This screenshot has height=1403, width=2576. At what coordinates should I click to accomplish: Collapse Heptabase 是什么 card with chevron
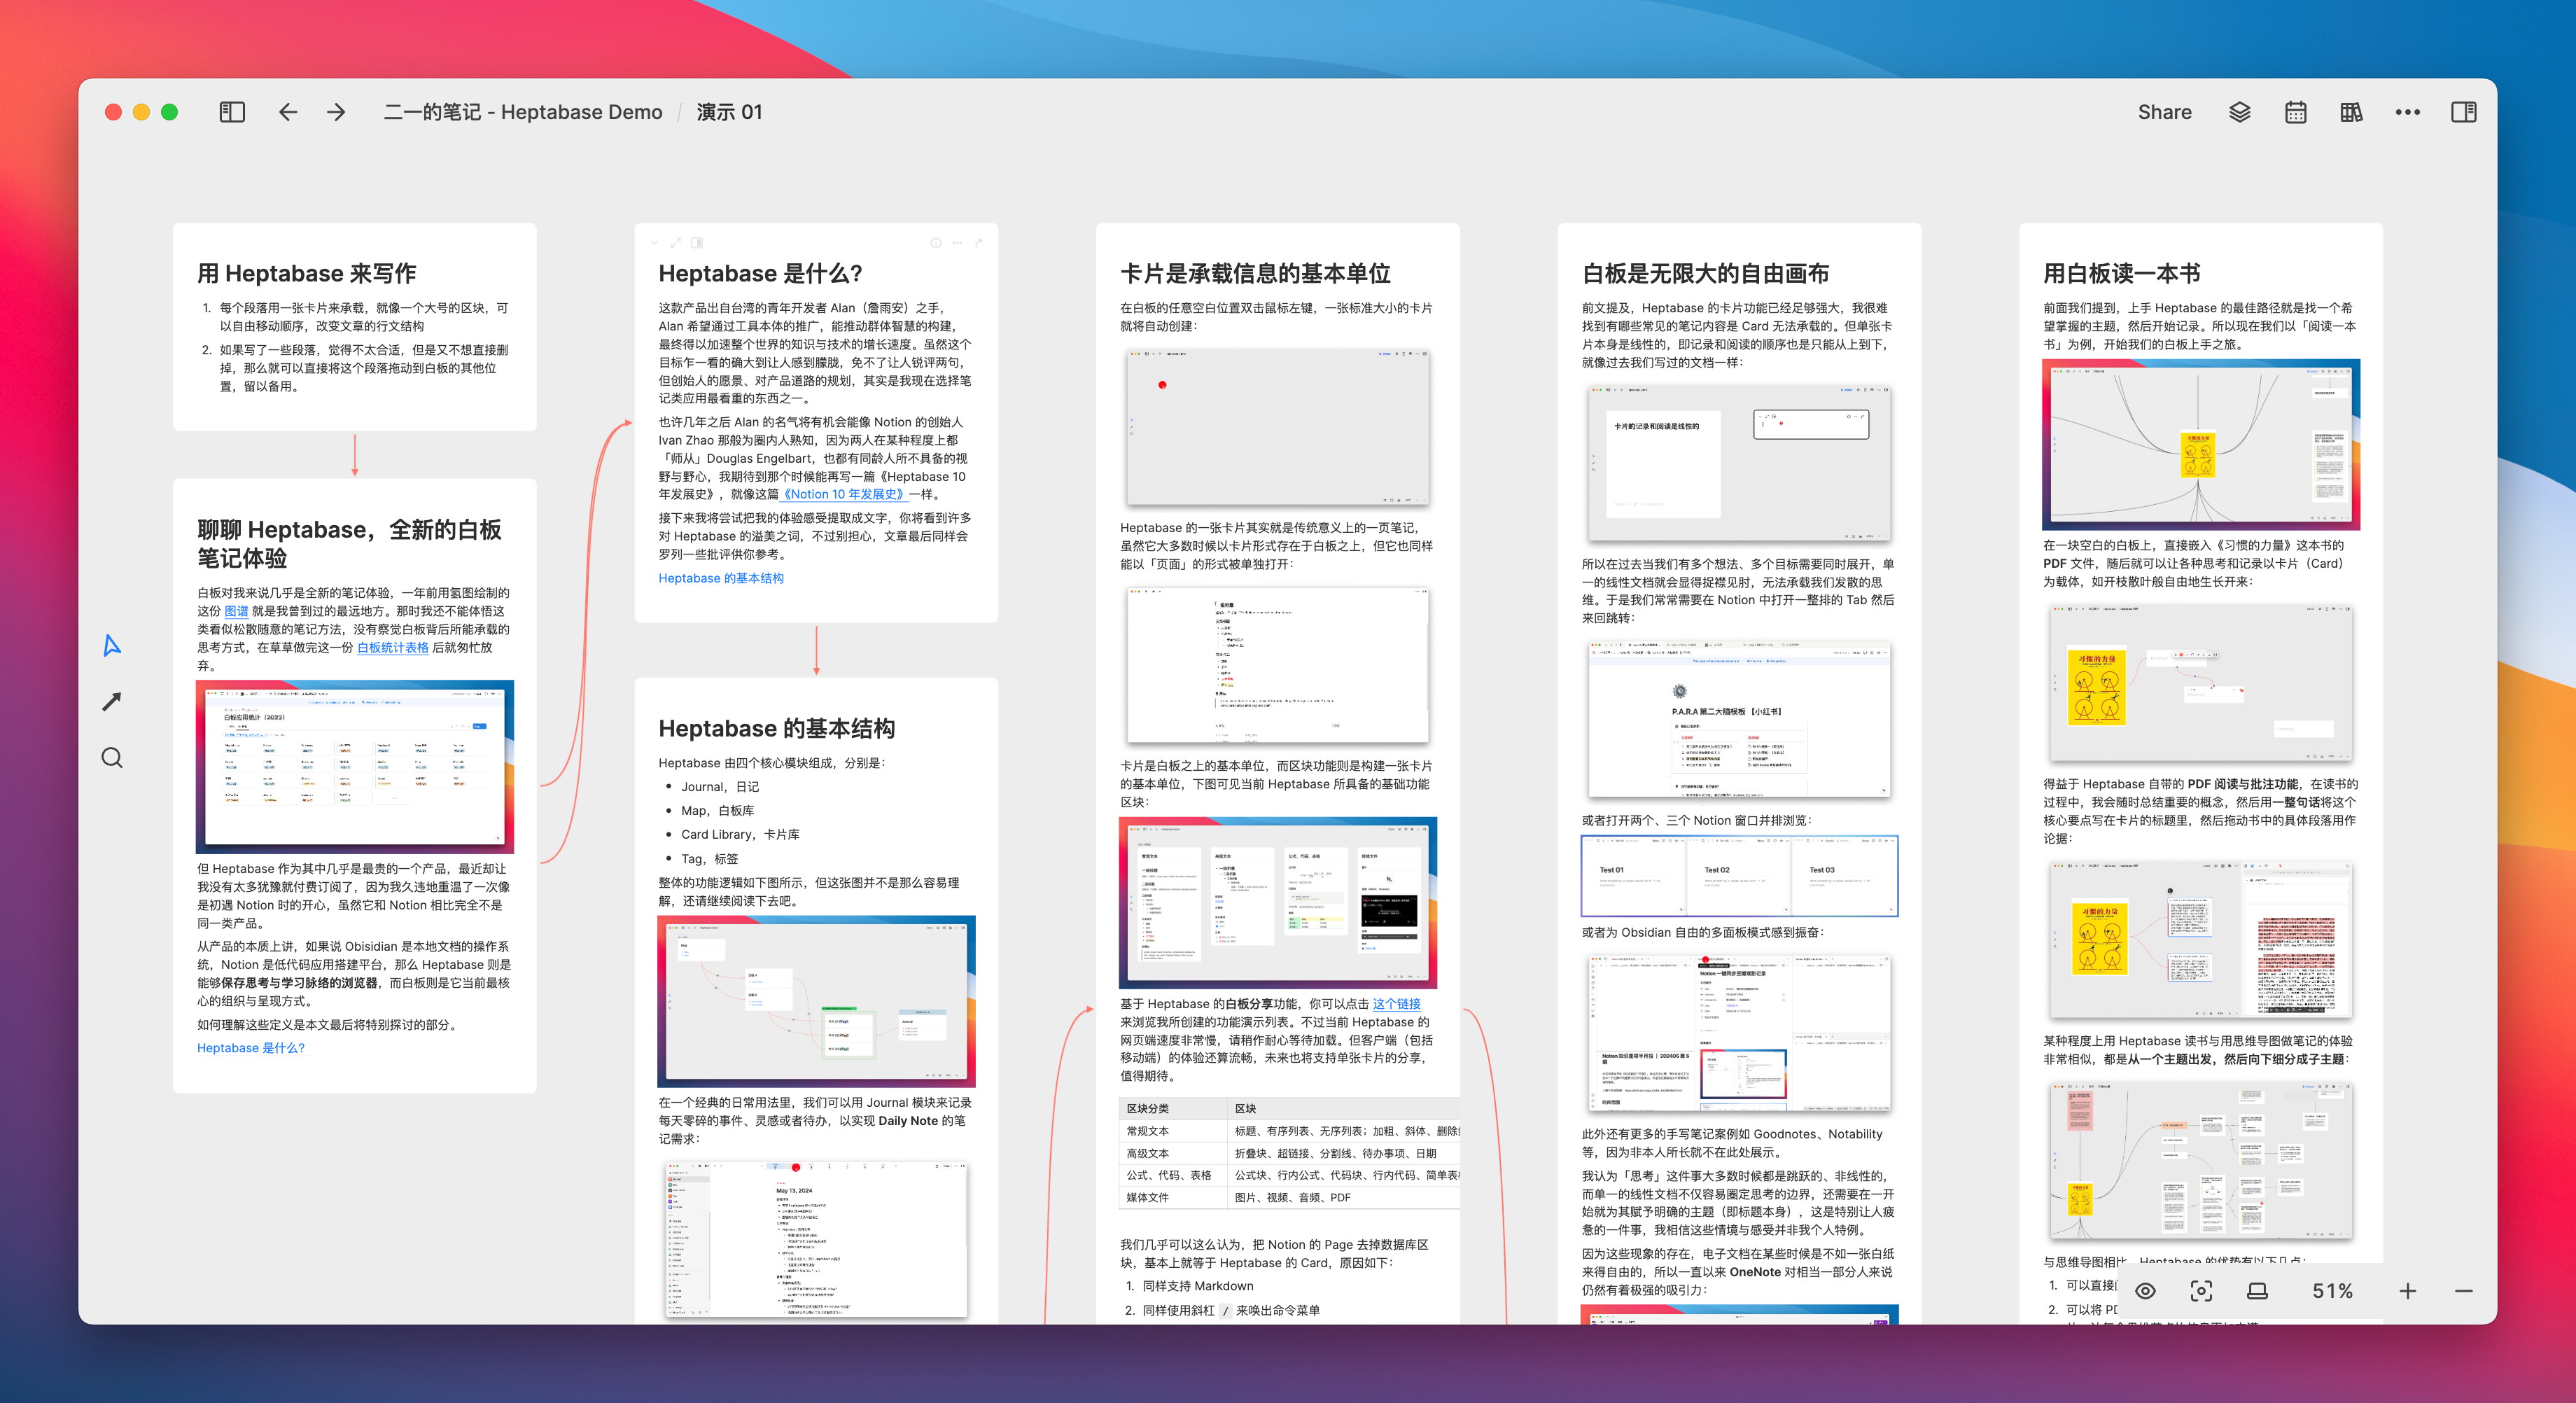point(654,243)
